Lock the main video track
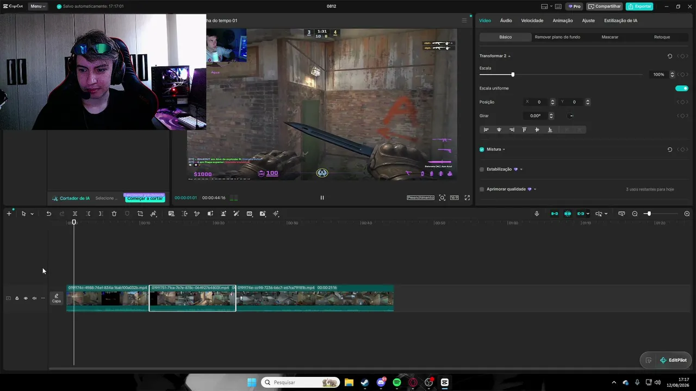Screen dimensions: 696x391 coord(17,298)
